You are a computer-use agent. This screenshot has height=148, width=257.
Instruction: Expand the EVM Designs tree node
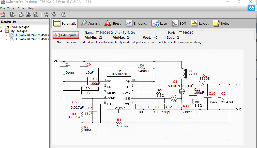1,27
